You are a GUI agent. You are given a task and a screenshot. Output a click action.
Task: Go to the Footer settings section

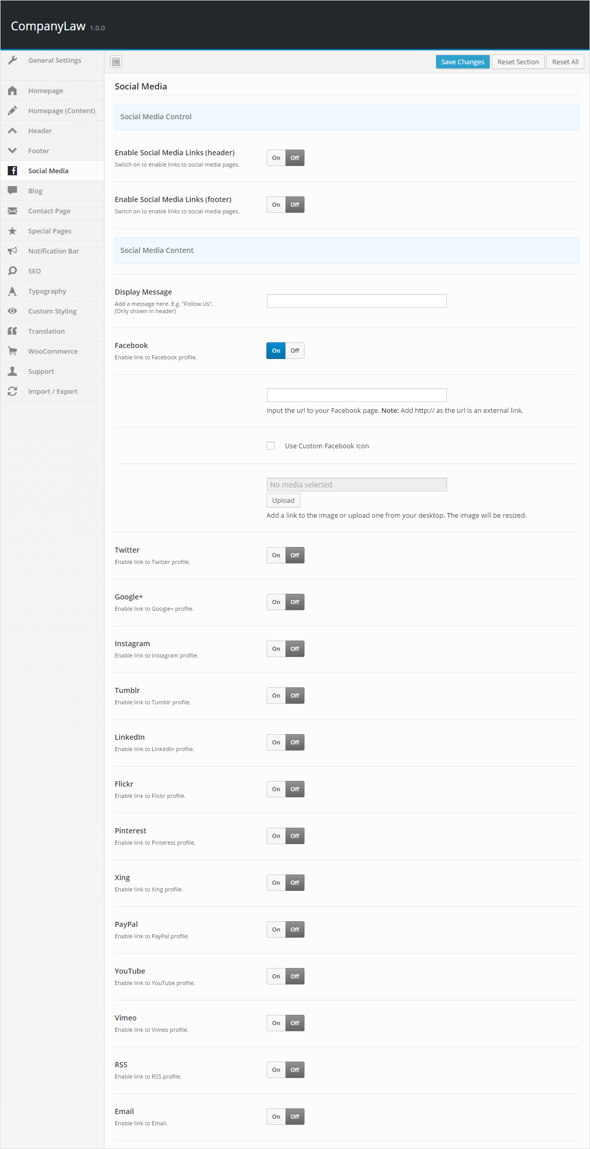point(39,151)
